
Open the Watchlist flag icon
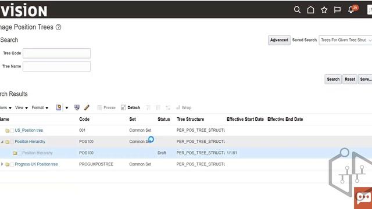[x=337, y=10]
